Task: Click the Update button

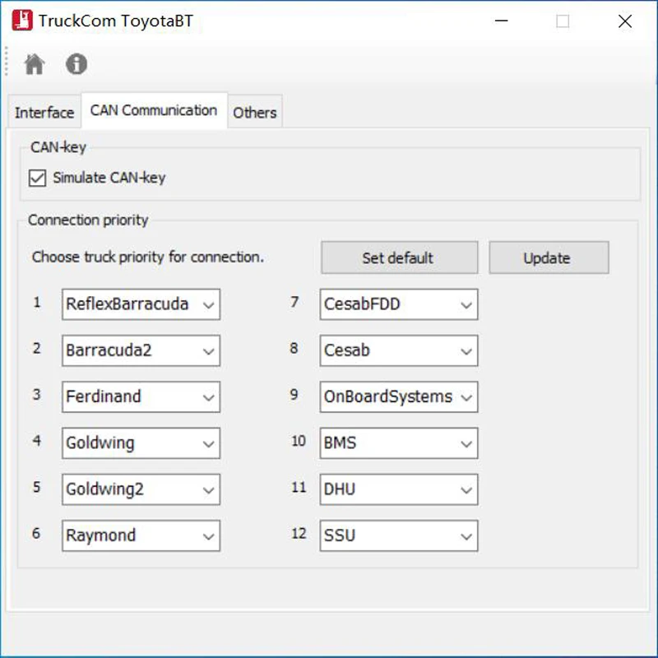Action: (549, 257)
